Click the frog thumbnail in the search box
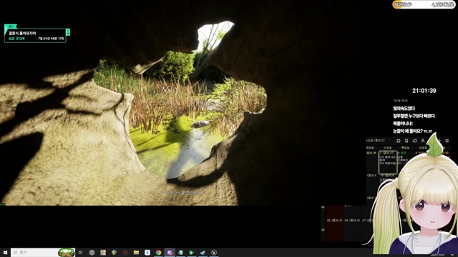 tap(66, 252)
